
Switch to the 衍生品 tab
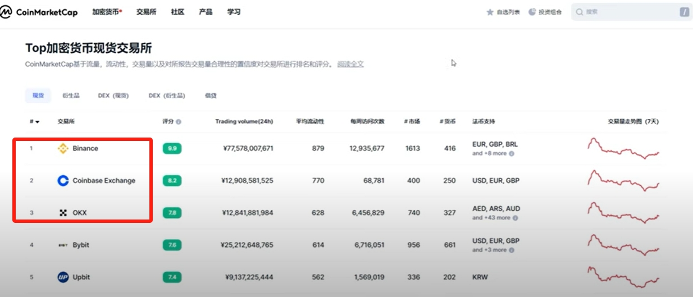tap(71, 95)
